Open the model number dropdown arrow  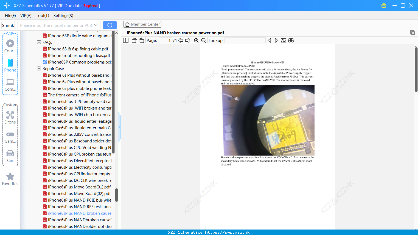point(96,25)
